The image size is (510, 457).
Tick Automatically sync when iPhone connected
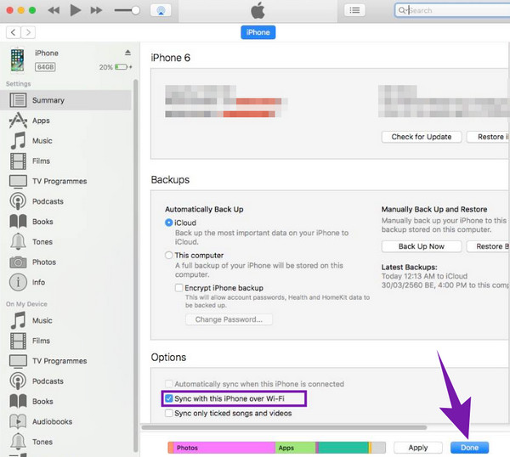(169, 384)
